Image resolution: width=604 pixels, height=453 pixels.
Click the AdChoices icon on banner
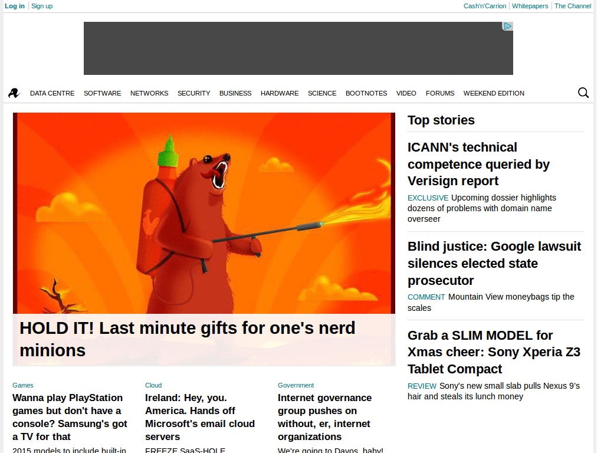[508, 26]
